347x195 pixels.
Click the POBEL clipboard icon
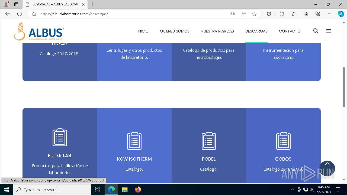tap(209, 141)
